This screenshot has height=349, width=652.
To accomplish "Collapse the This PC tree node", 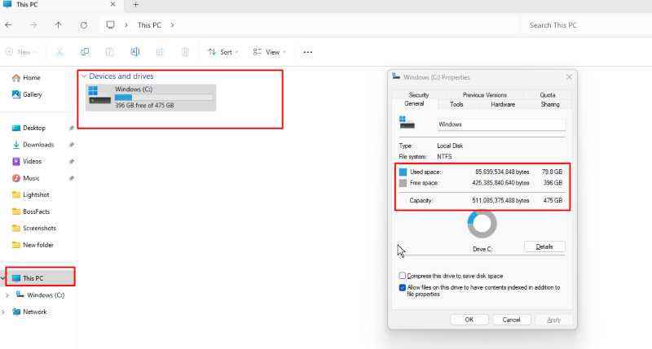I will click(3, 278).
